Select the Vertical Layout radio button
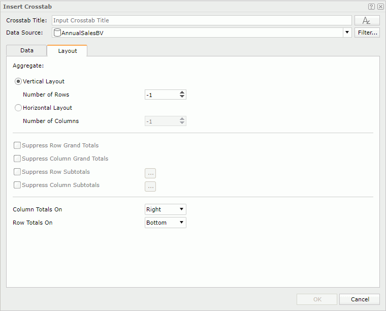The width and height of the screenshot is (386, 311). click(18, 81)
